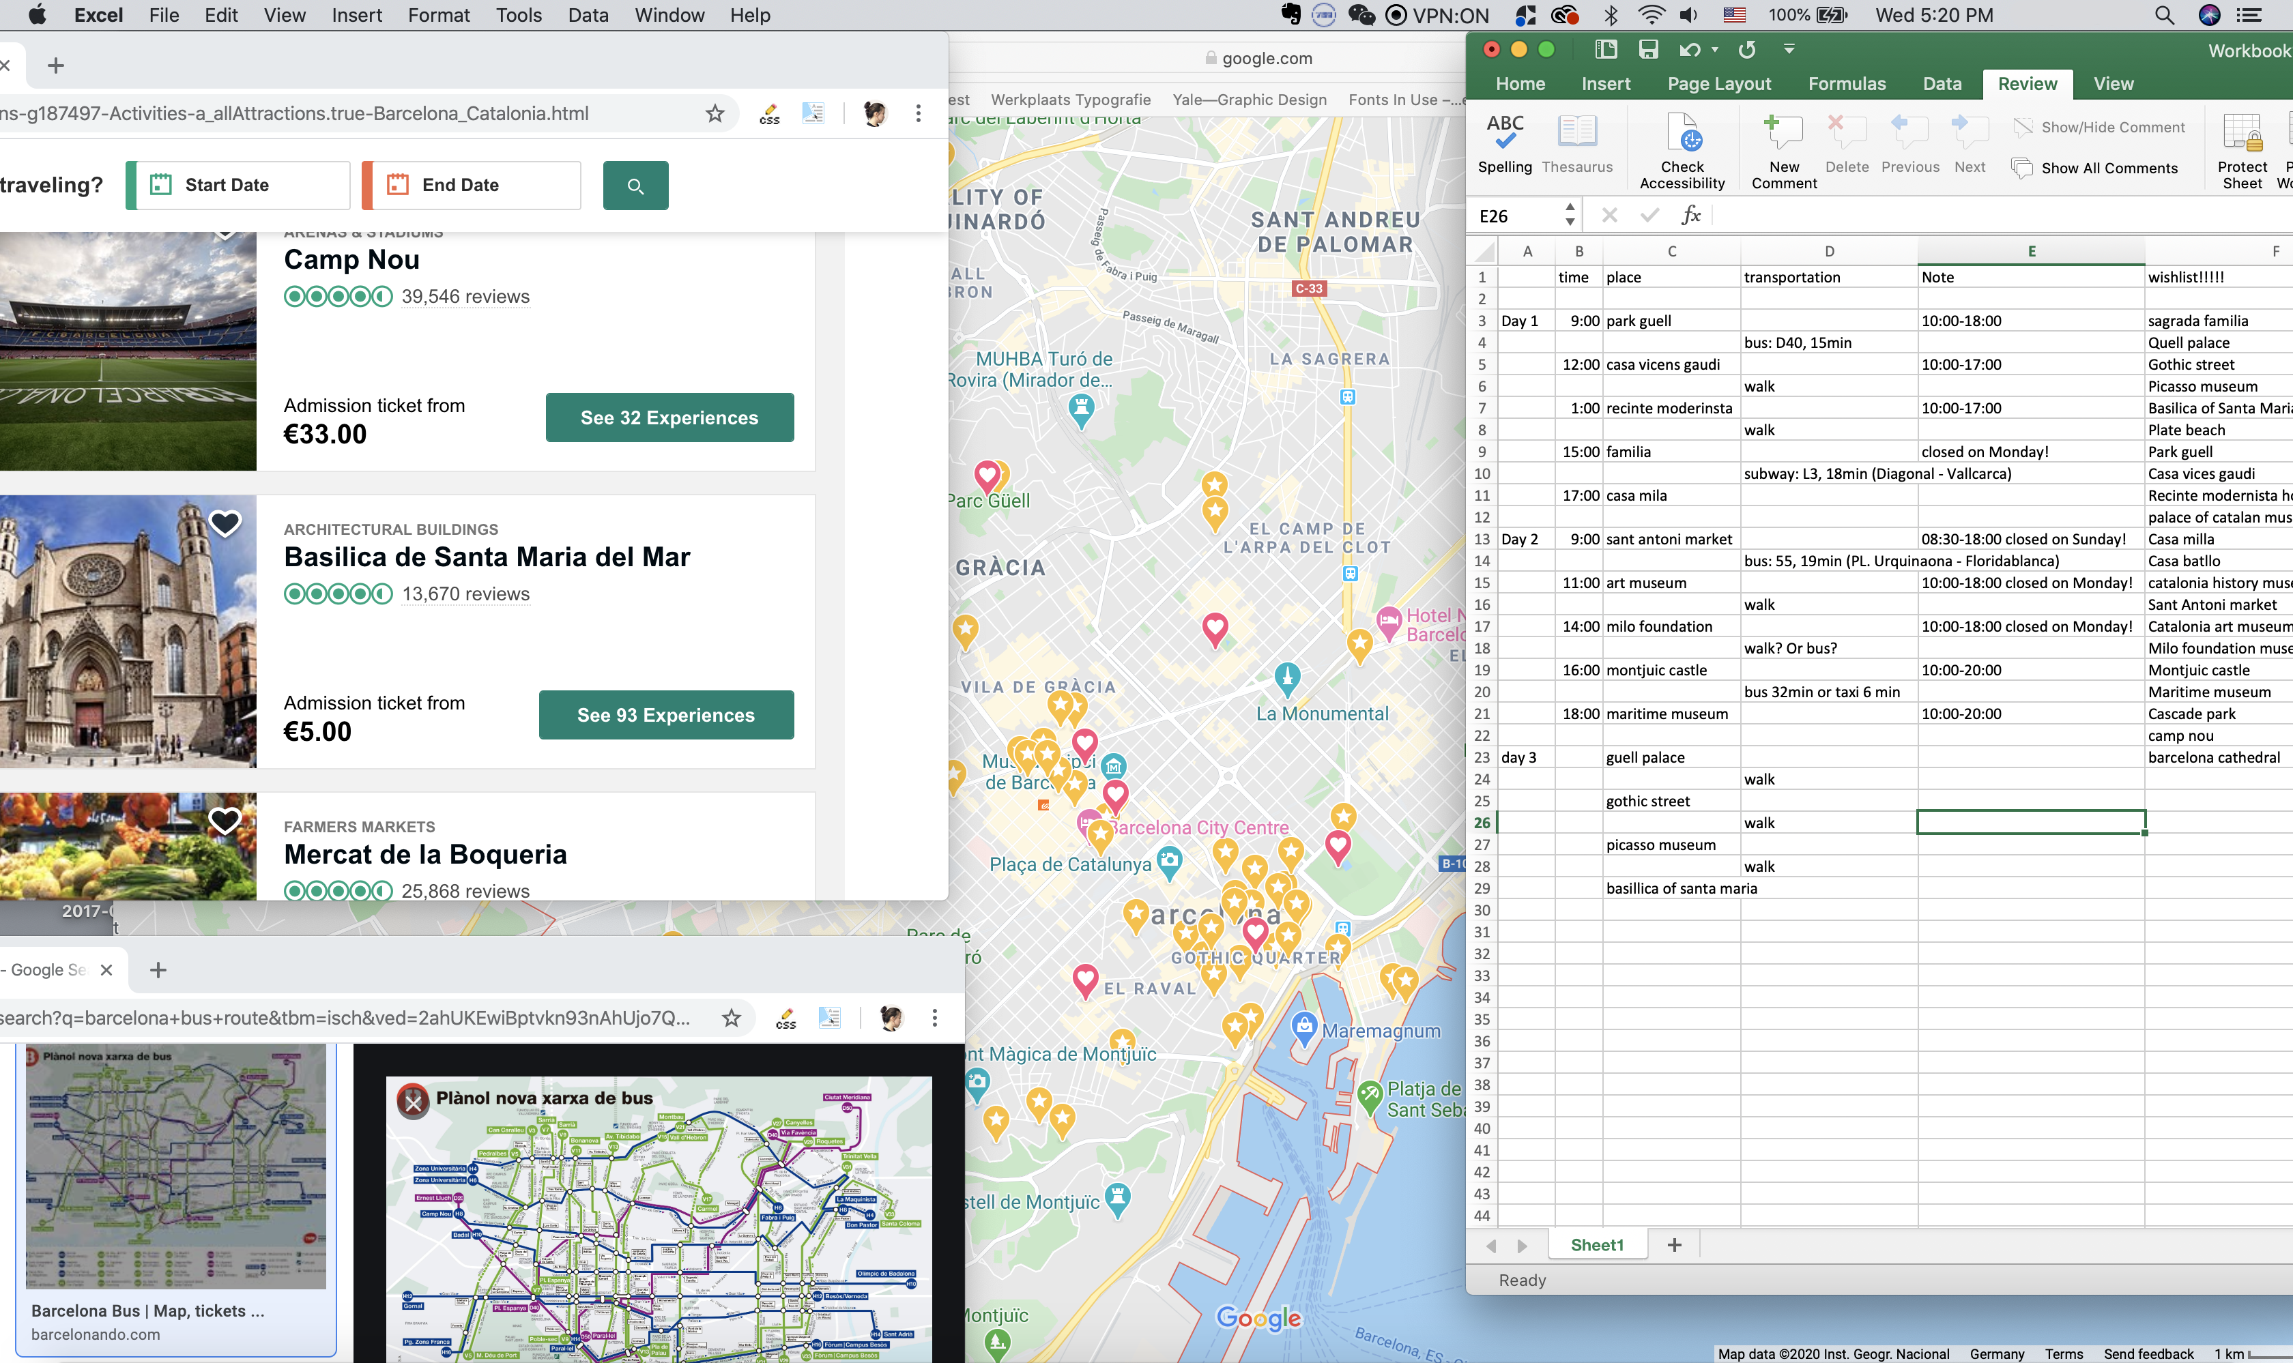
Task: Expand the Customize Quick Access Toolbar dropdown
Action: click(x=1789, y=50)
